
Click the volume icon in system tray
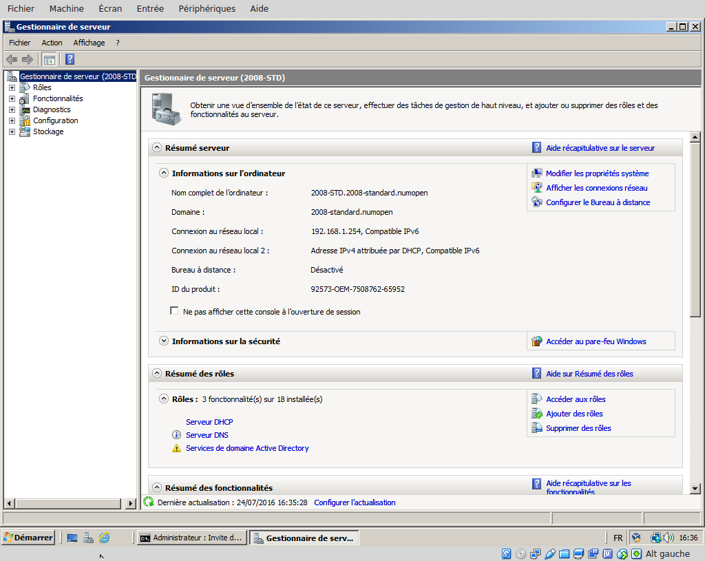(667, 538)
